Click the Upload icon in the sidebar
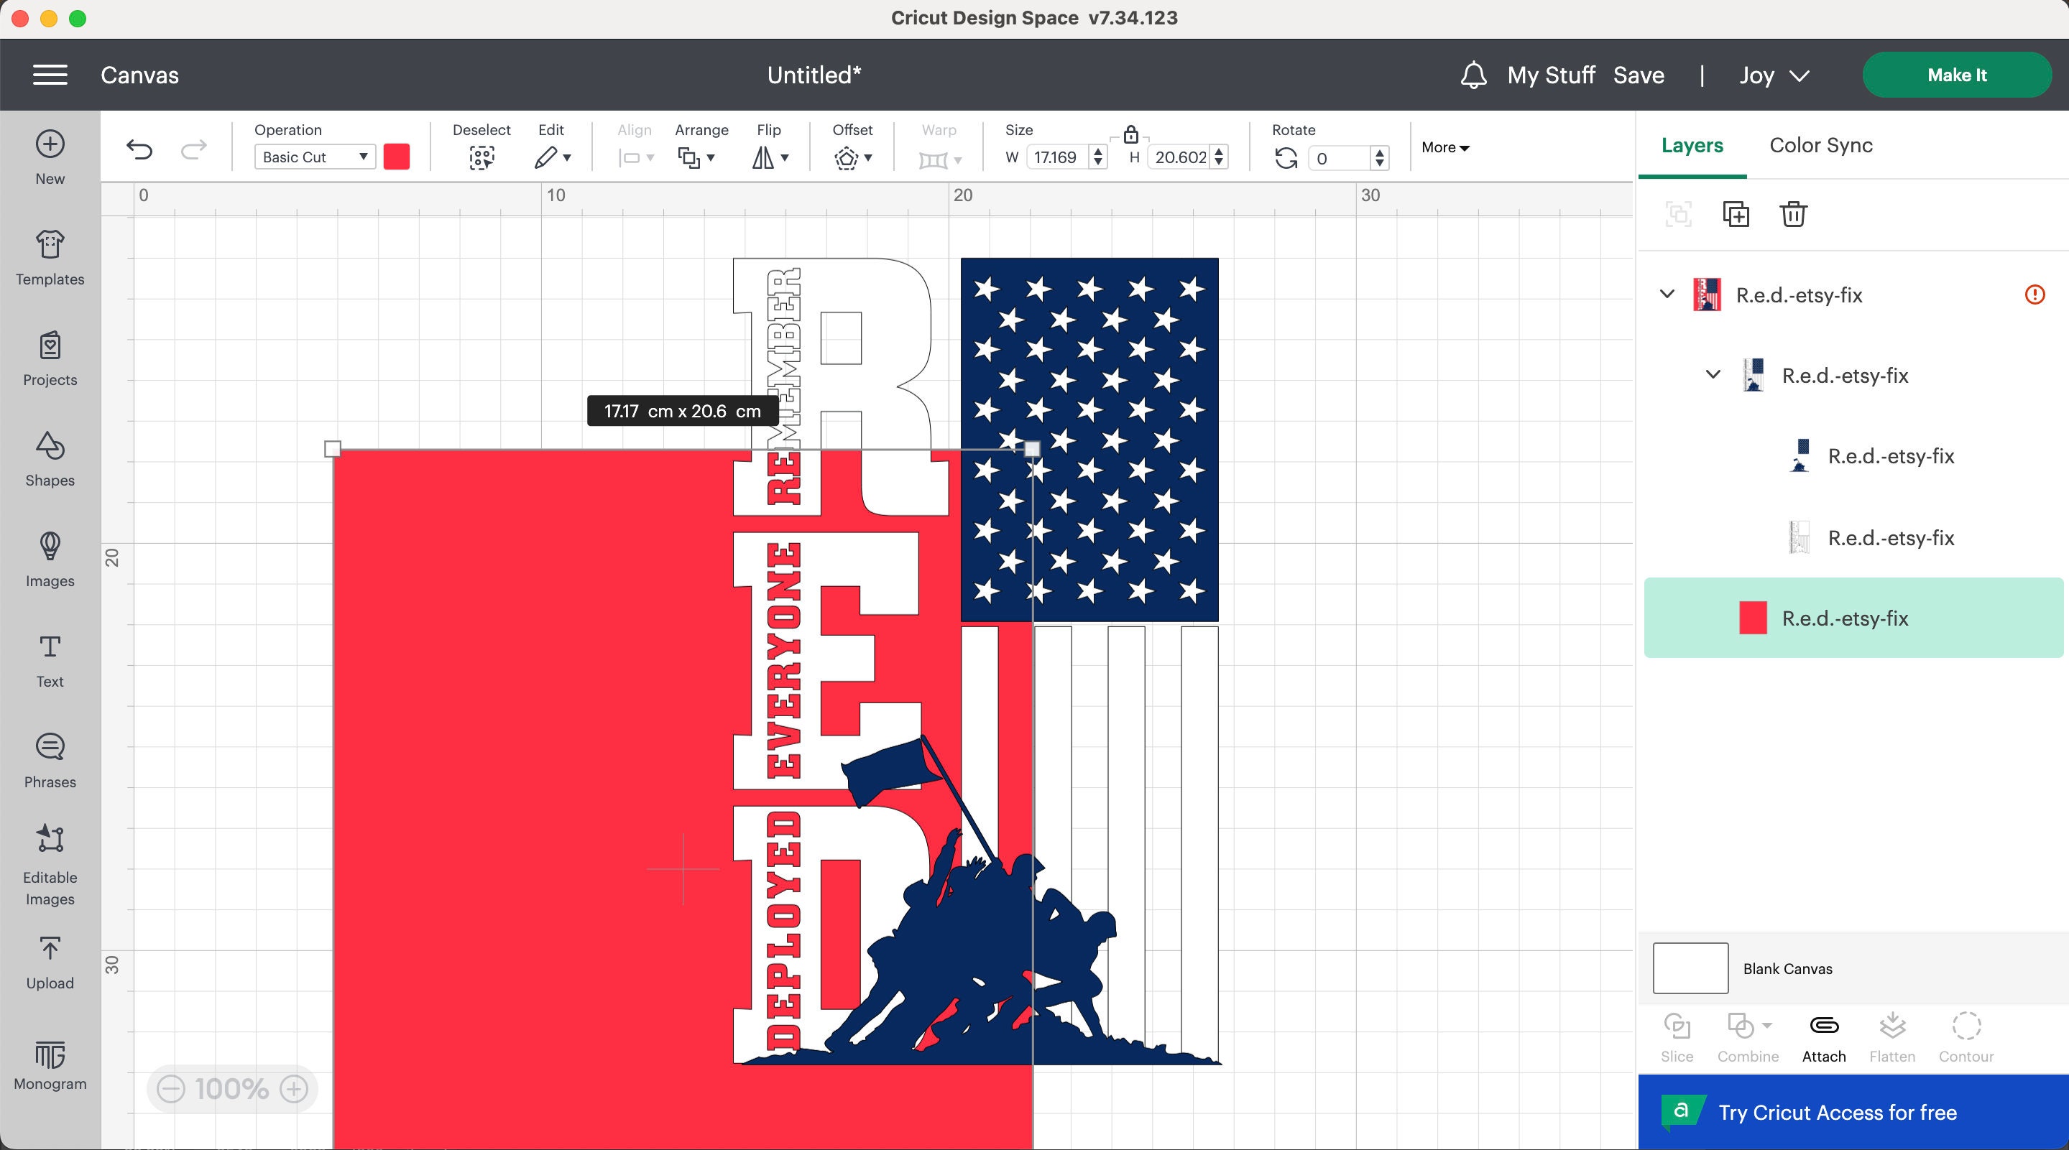The height and width of the screenshot is (1150, 2069). (x=49, y=959)
